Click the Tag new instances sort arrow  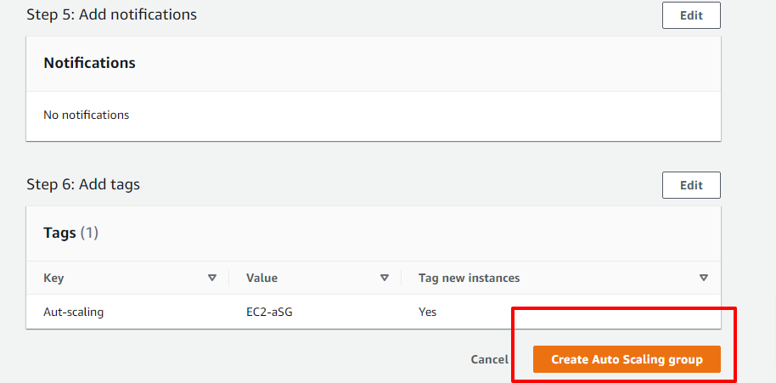pos(704,278)
